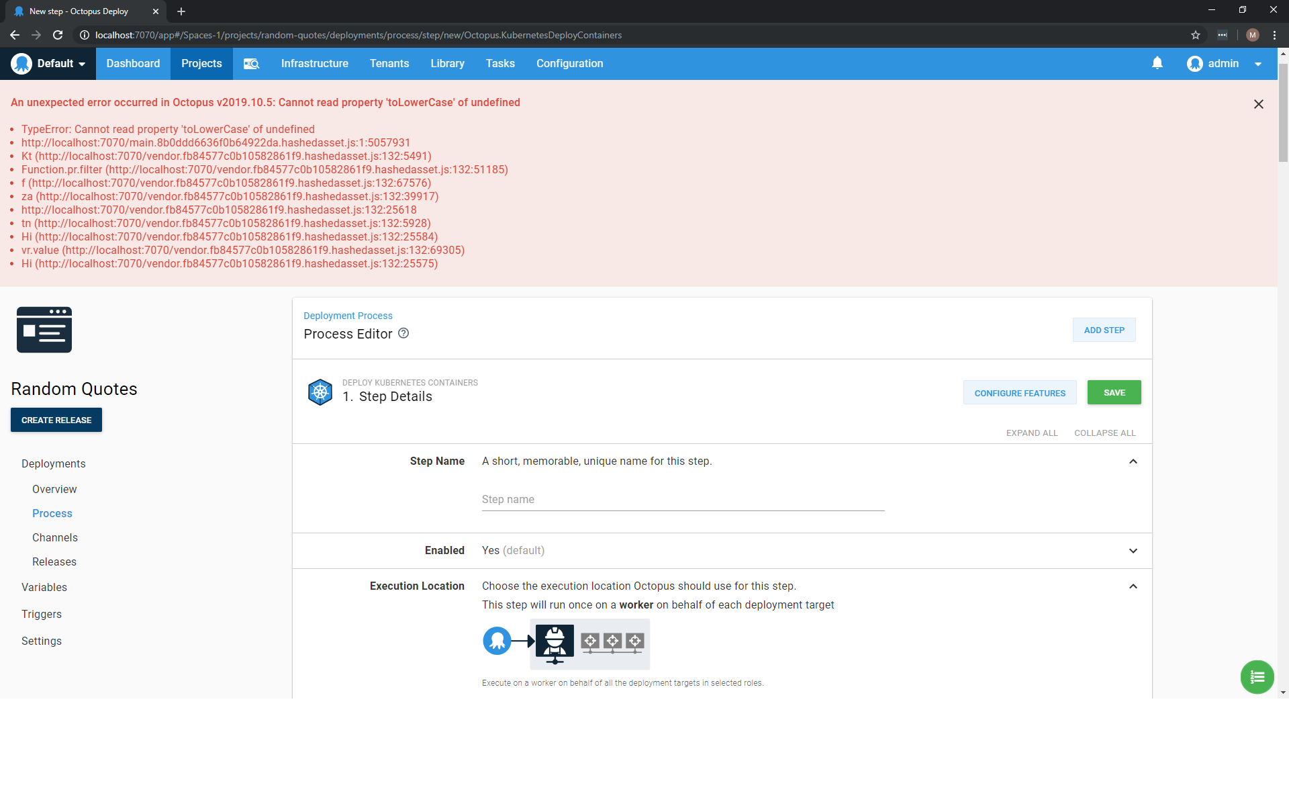This screenshot has width=1289, height=806.
Task: Open the Projects menu
Action: tap(201, 64)
